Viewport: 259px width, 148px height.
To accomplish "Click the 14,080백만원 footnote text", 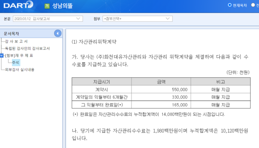I will click(x=176, y=114).
